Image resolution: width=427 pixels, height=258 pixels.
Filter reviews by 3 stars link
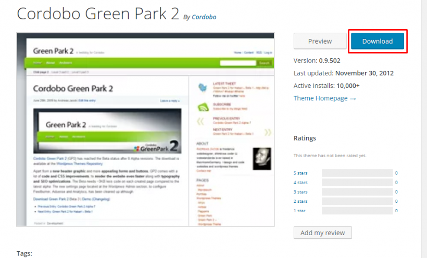click(x=300, y=192)
